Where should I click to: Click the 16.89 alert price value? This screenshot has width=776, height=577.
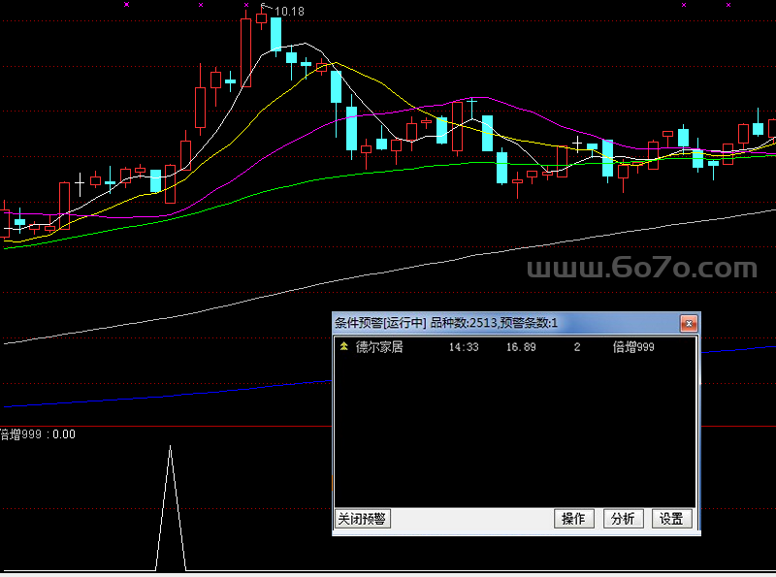click(x=521, y=347)
